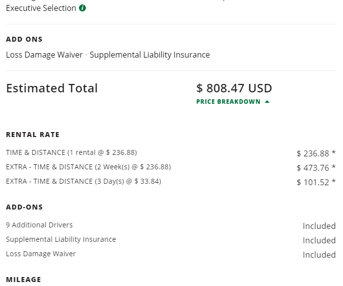Click Included value for 9 Additional Drivers
This screenshot has height=286, width=343.
pyautogui.click(x=319, y=226)
